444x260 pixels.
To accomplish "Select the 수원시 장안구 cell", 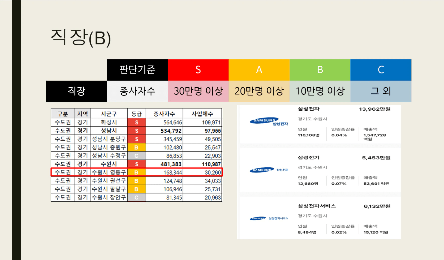I will [109, 197].
